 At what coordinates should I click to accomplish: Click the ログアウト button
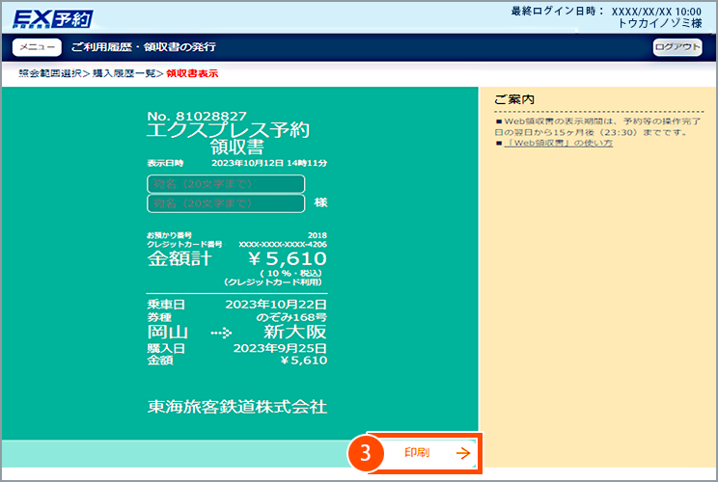(x=677, y=47)
